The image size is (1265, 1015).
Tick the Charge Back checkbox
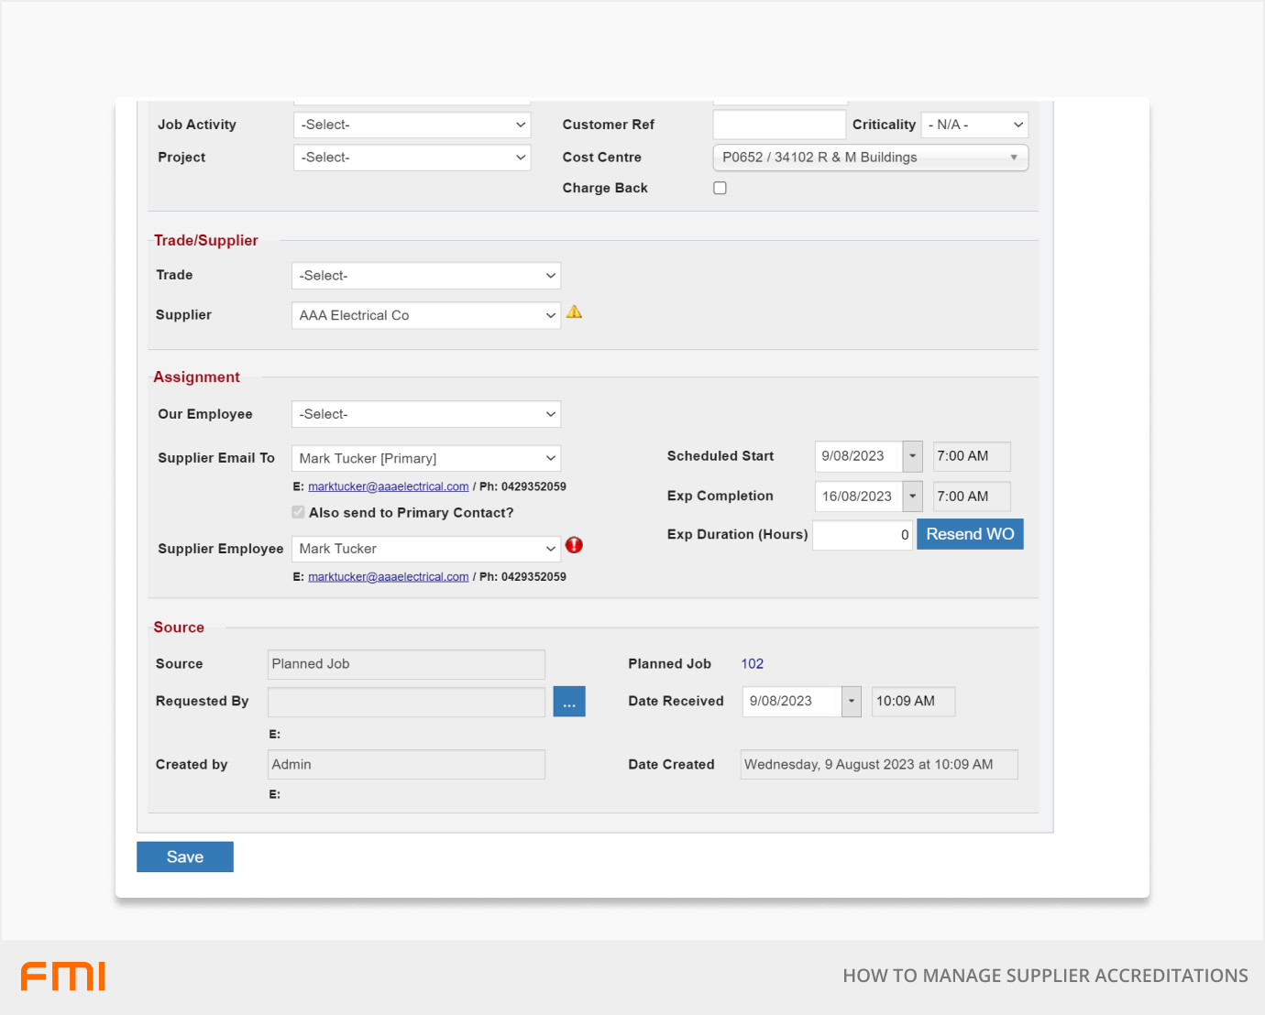720,188
